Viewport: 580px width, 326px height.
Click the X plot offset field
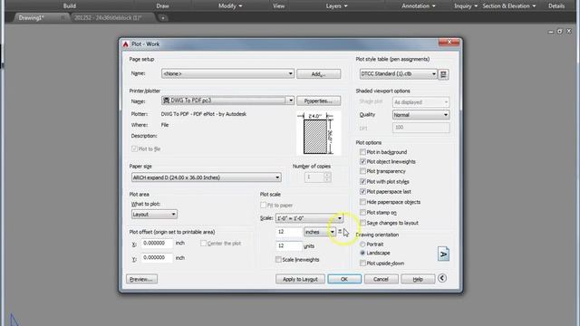tap(157, 244)
